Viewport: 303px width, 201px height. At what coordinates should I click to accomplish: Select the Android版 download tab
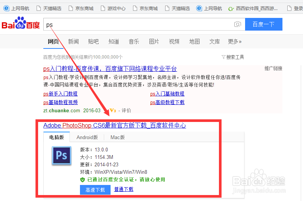87,137
